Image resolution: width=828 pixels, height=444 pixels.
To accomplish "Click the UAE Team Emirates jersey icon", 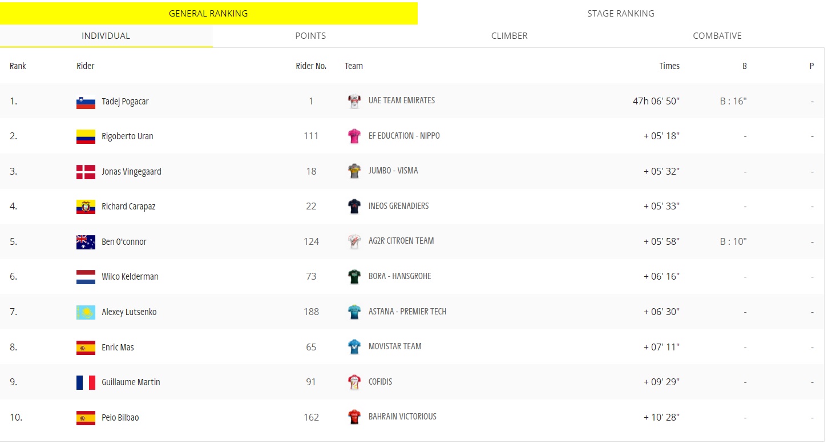I will (x=354, y=102).
